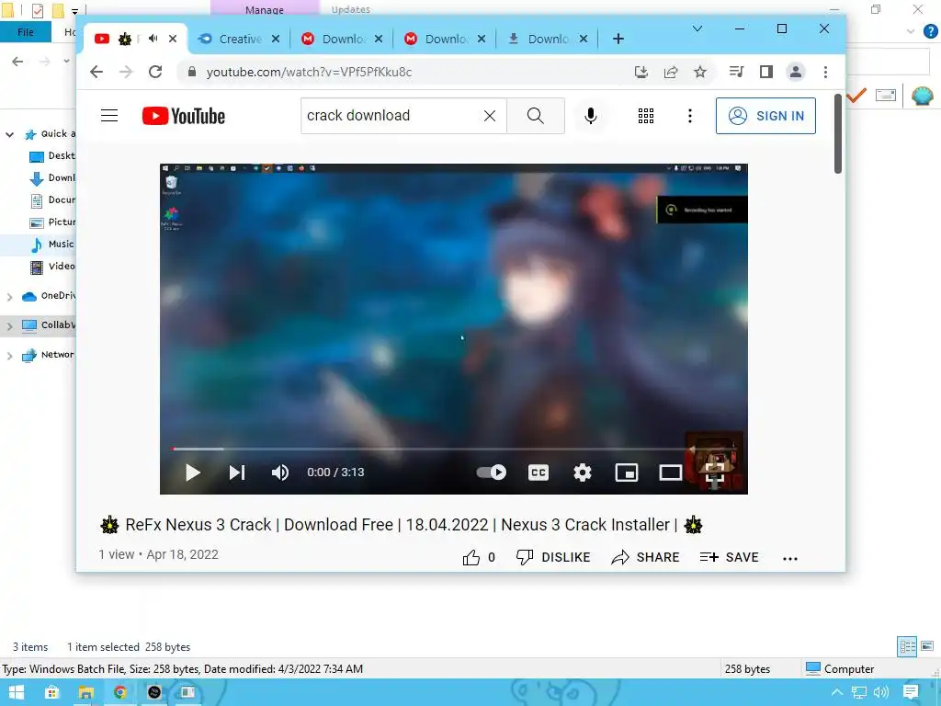Open the Manage ribbon tab in Explorer

coord(264,8)
